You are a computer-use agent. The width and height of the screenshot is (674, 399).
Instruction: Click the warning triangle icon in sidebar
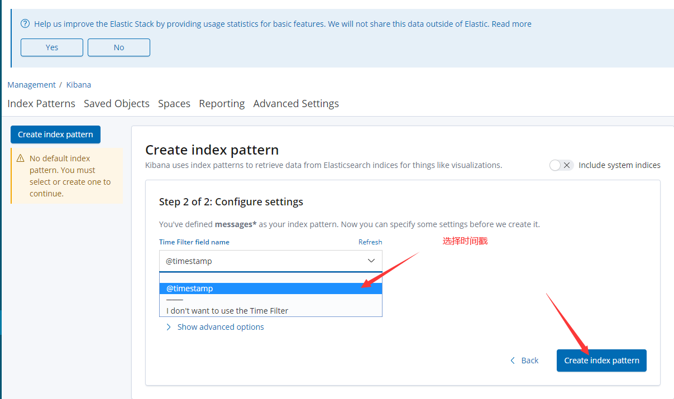(x=21, y=158)
